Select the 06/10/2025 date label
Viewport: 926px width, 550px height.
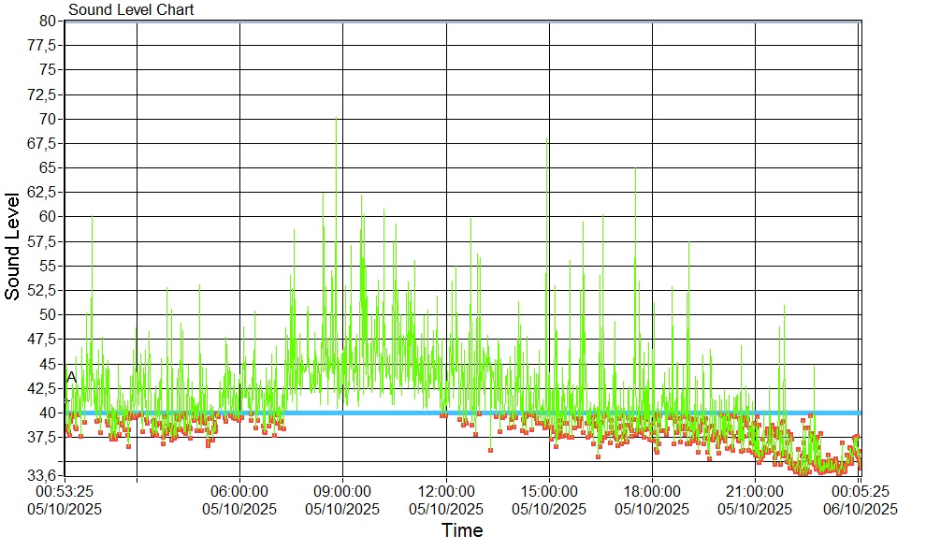coord(860,509)
